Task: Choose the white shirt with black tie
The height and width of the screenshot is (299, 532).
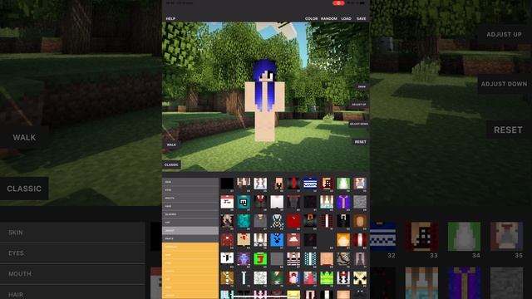Action: click(x=227, y=258)
